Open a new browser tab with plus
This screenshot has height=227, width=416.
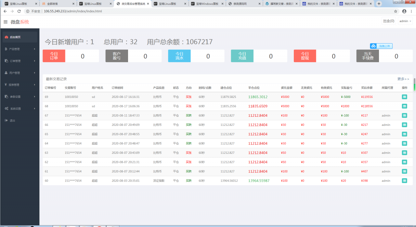pyautogui.click(x=379, y=4)
